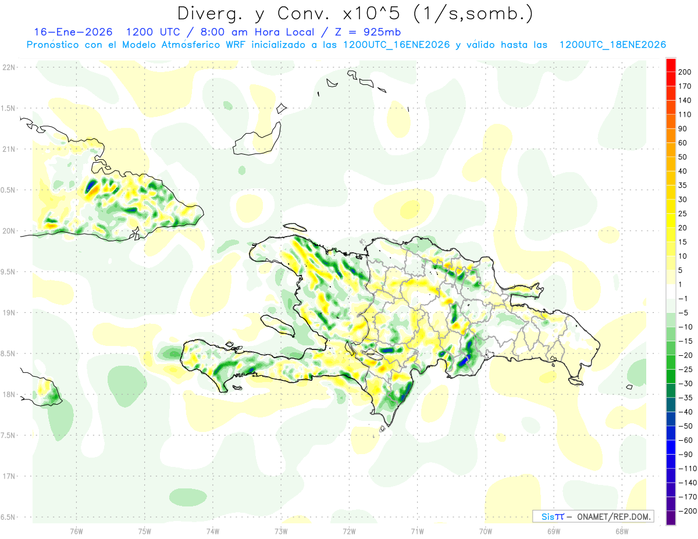Click the '17N' latitude label
Image resolution: width=698 pixels, height=539 pixels.
coord(9,476)
